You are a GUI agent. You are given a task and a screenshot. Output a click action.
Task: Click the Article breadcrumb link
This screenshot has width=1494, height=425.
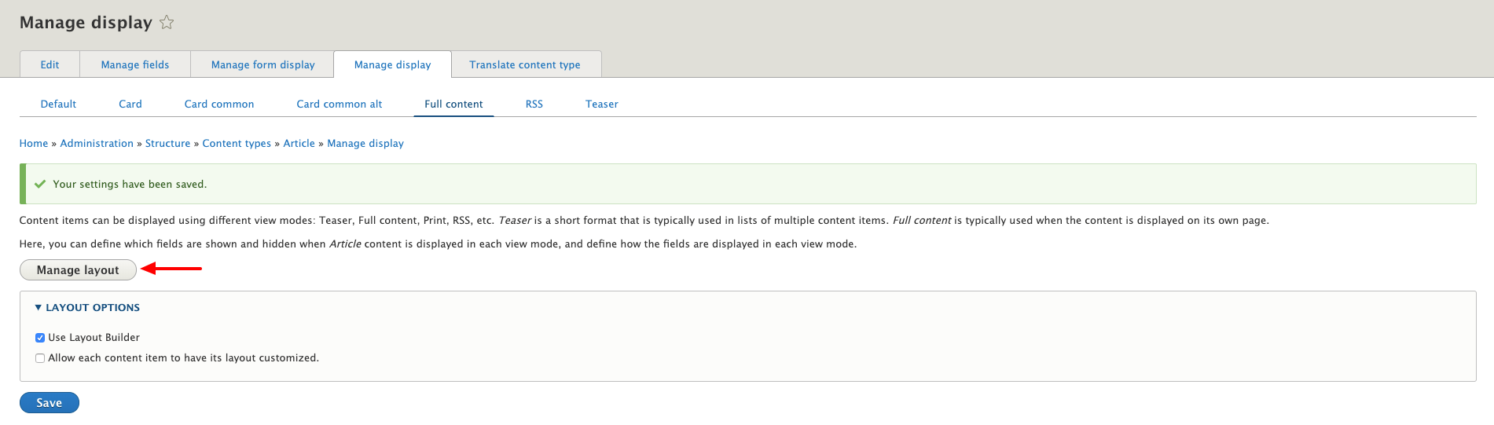pos(299,143)
